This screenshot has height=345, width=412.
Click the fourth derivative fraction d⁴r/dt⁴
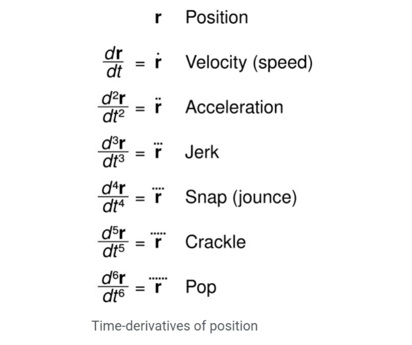tap(113, 197)
